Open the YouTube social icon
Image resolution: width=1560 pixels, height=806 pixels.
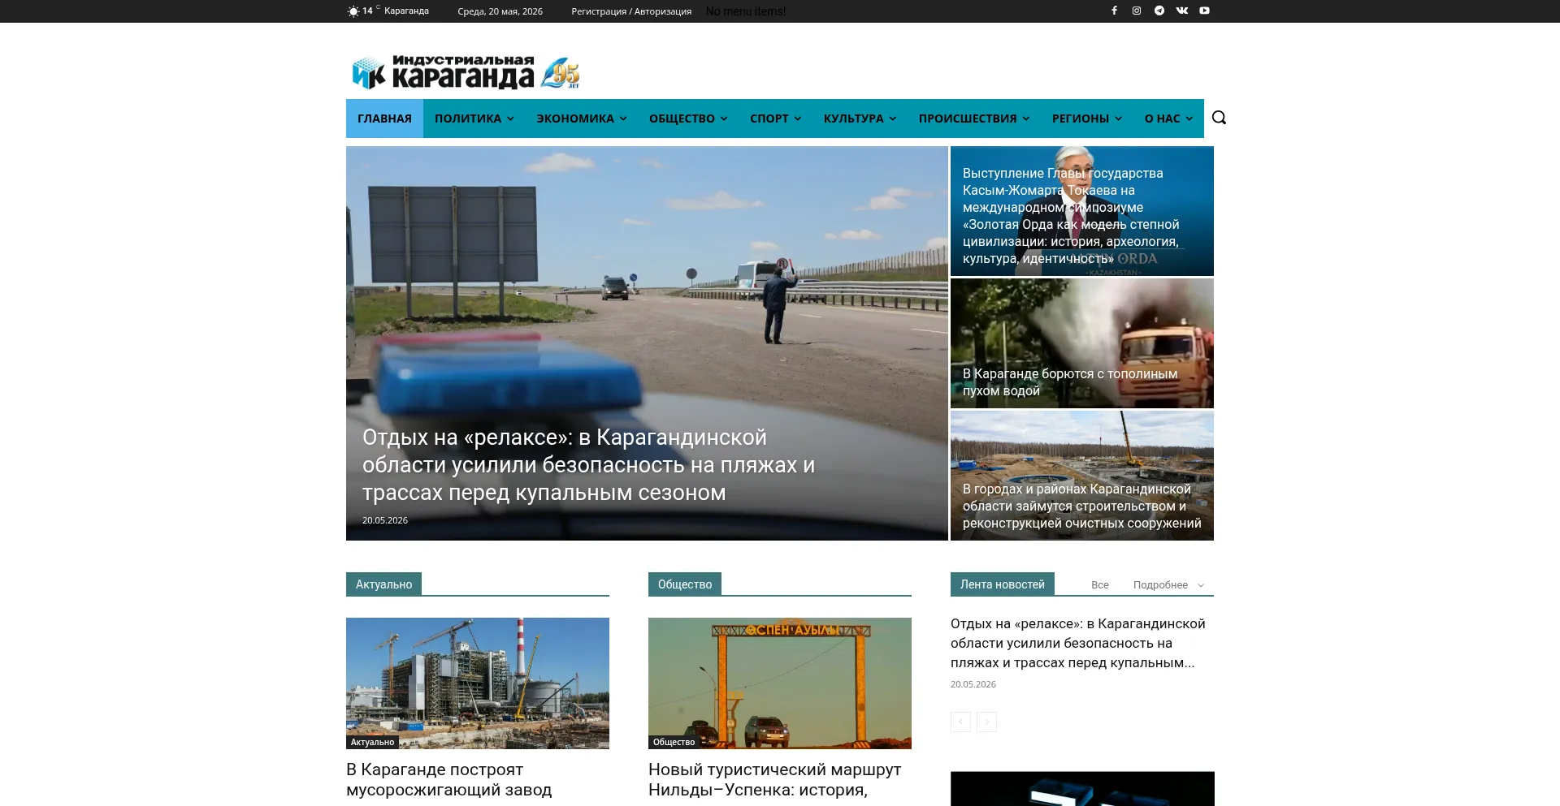pyautogui.click(x=1205, y=11)
